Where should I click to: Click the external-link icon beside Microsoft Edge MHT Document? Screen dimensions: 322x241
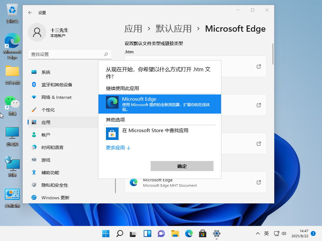point(258,182)
